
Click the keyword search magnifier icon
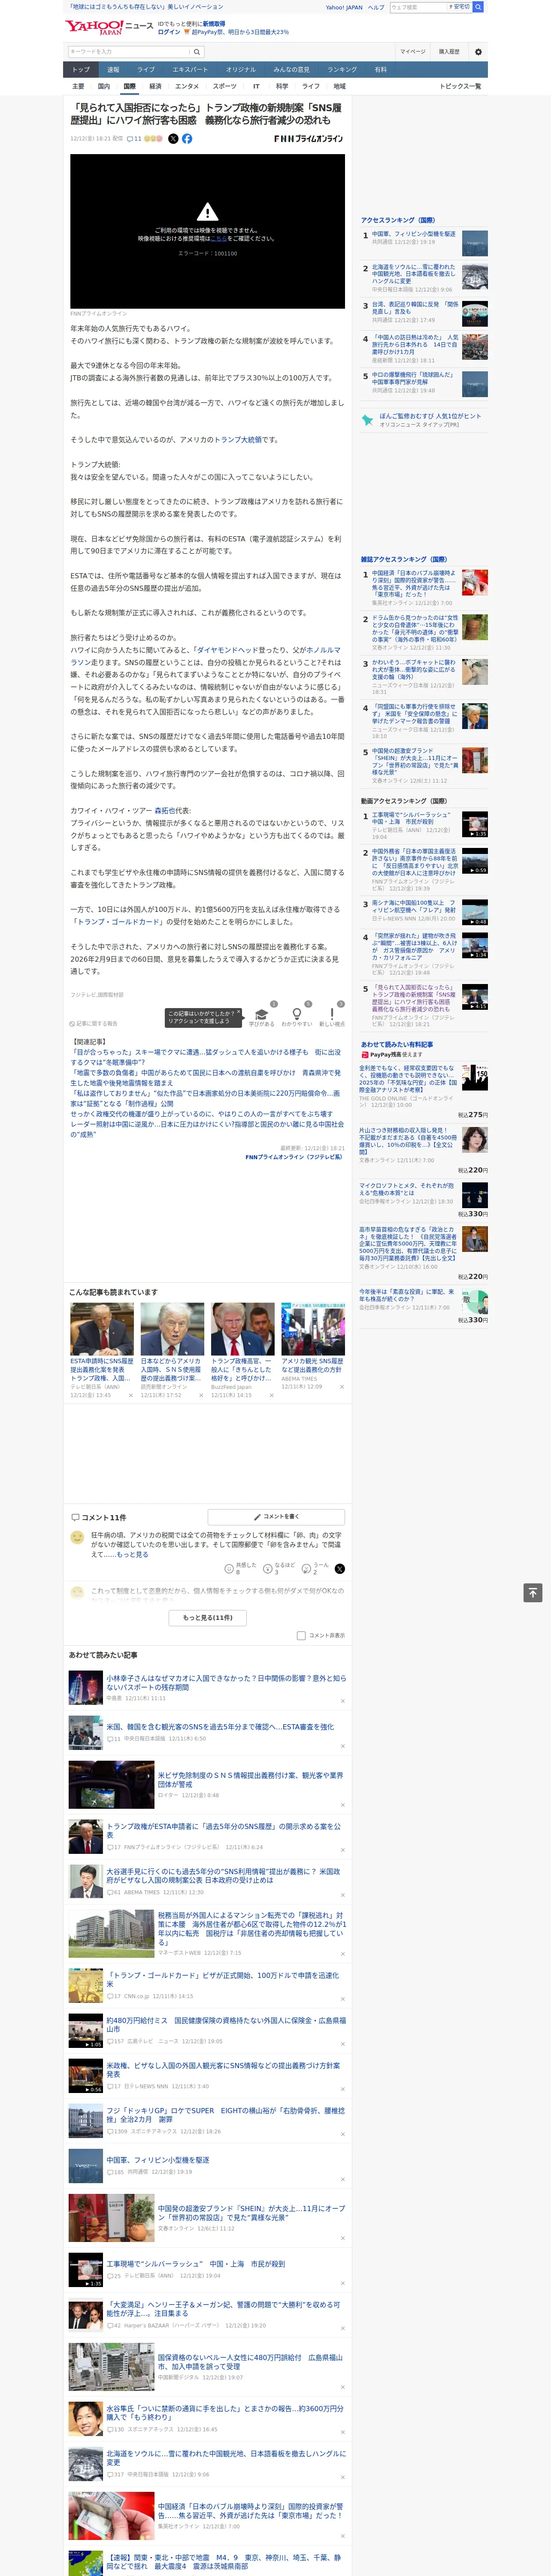tap(197, 52)
